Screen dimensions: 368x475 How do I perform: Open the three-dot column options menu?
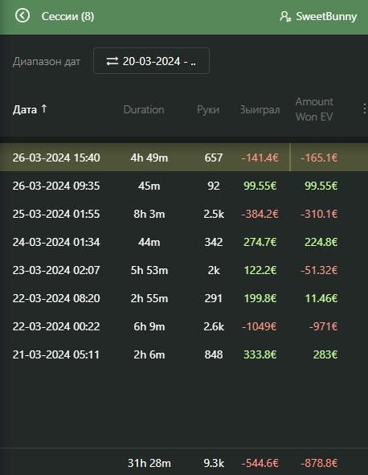(x=364, y=109)
